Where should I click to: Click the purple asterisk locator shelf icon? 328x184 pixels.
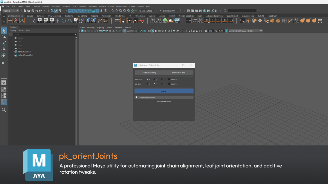coord(57,21)
